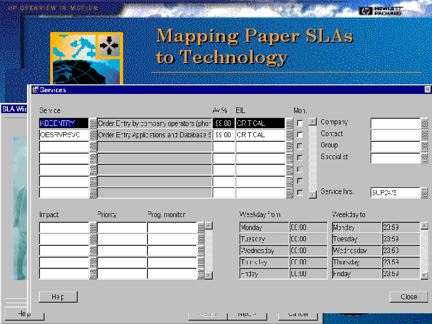
Task: Open lookup button beside KBDENTRY service field
Action: (x=93, y=123)
